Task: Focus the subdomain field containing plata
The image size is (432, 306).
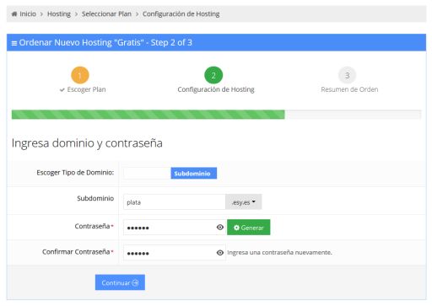Action: click(175, 202)
